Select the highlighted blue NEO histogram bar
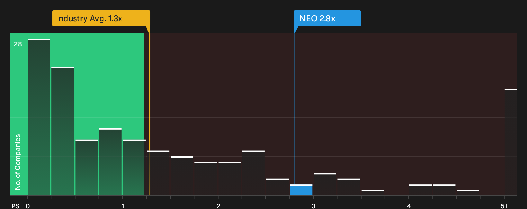This screenshot has width=527, height=209. coord(301,190)
